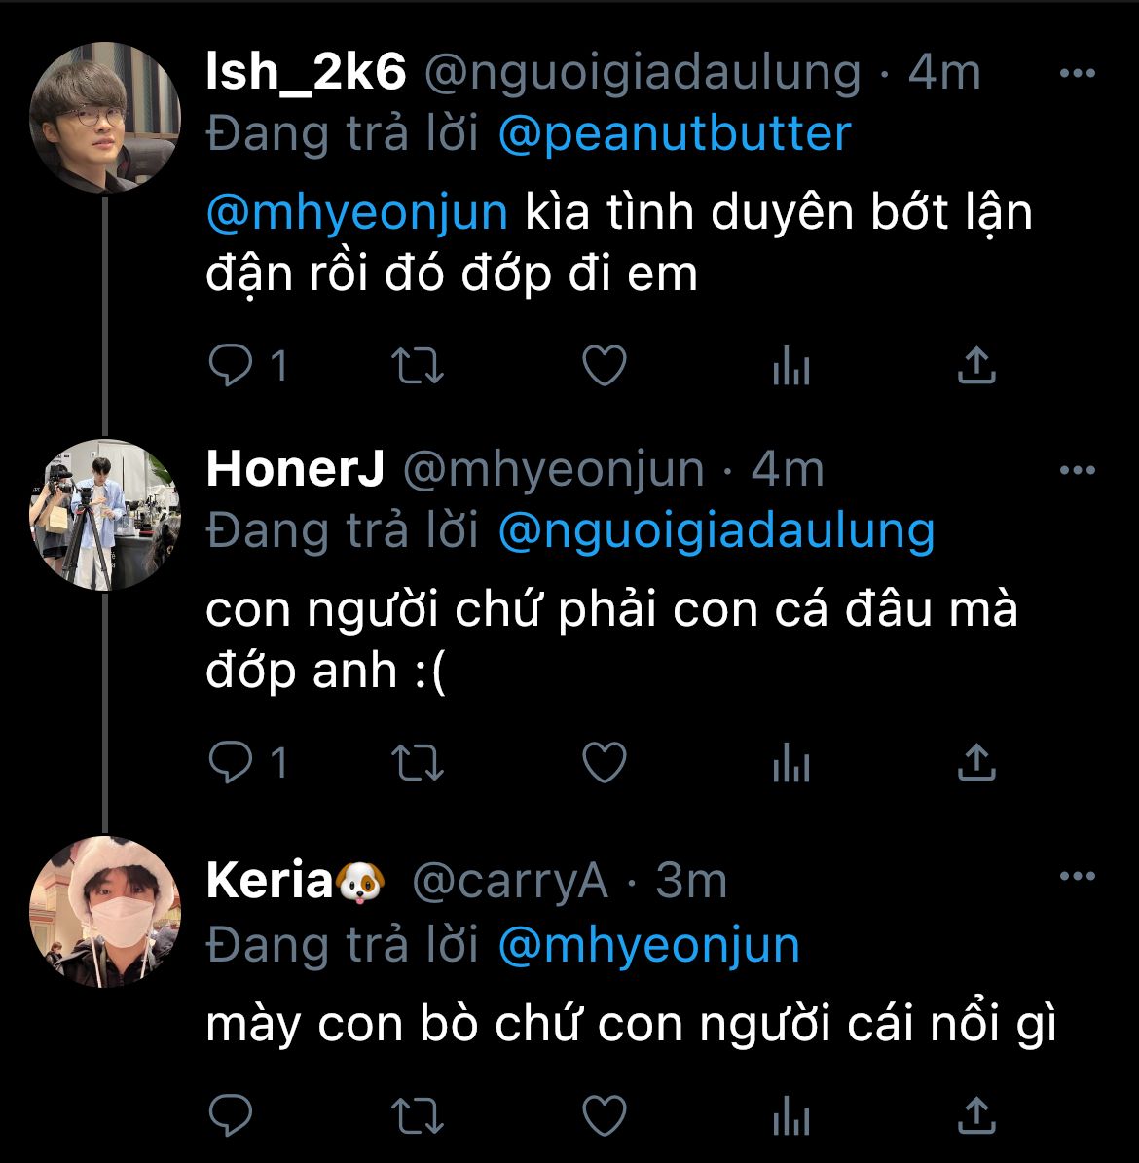Retweet the lsh_2k6 tweet

click(418, 367)
